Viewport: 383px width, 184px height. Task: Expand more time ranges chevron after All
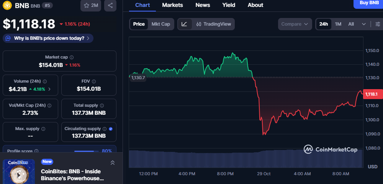[363, 24]
